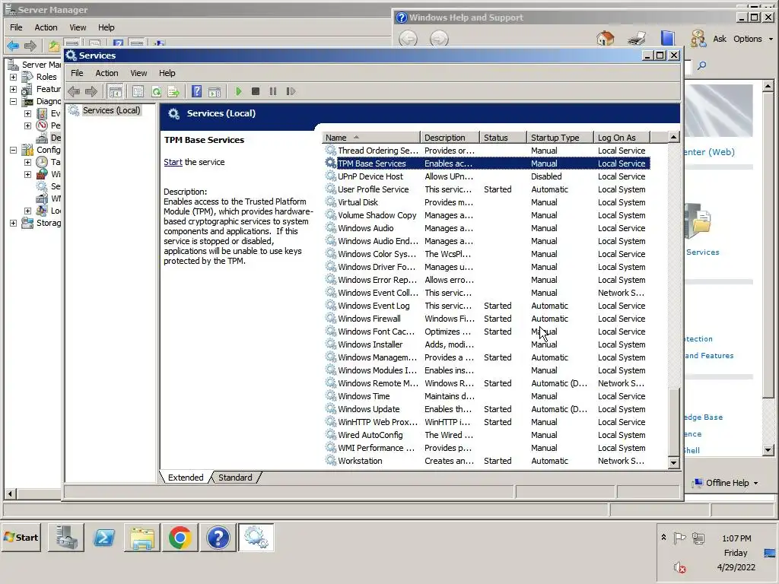Screen dimensions: 779x584
Task: Click Ask in Help and Support
Action: pos(720,39)
